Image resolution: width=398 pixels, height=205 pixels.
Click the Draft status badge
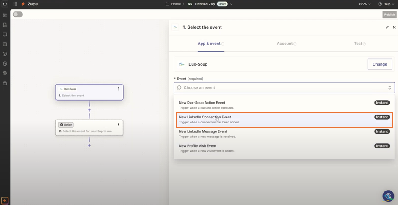click(x=222, y=4)
